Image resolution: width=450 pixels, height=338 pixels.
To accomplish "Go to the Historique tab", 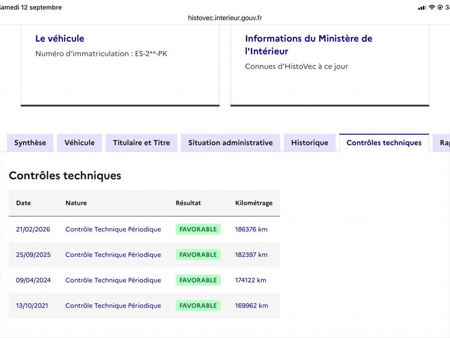I will pyautogui.click(x=310, y=143).
